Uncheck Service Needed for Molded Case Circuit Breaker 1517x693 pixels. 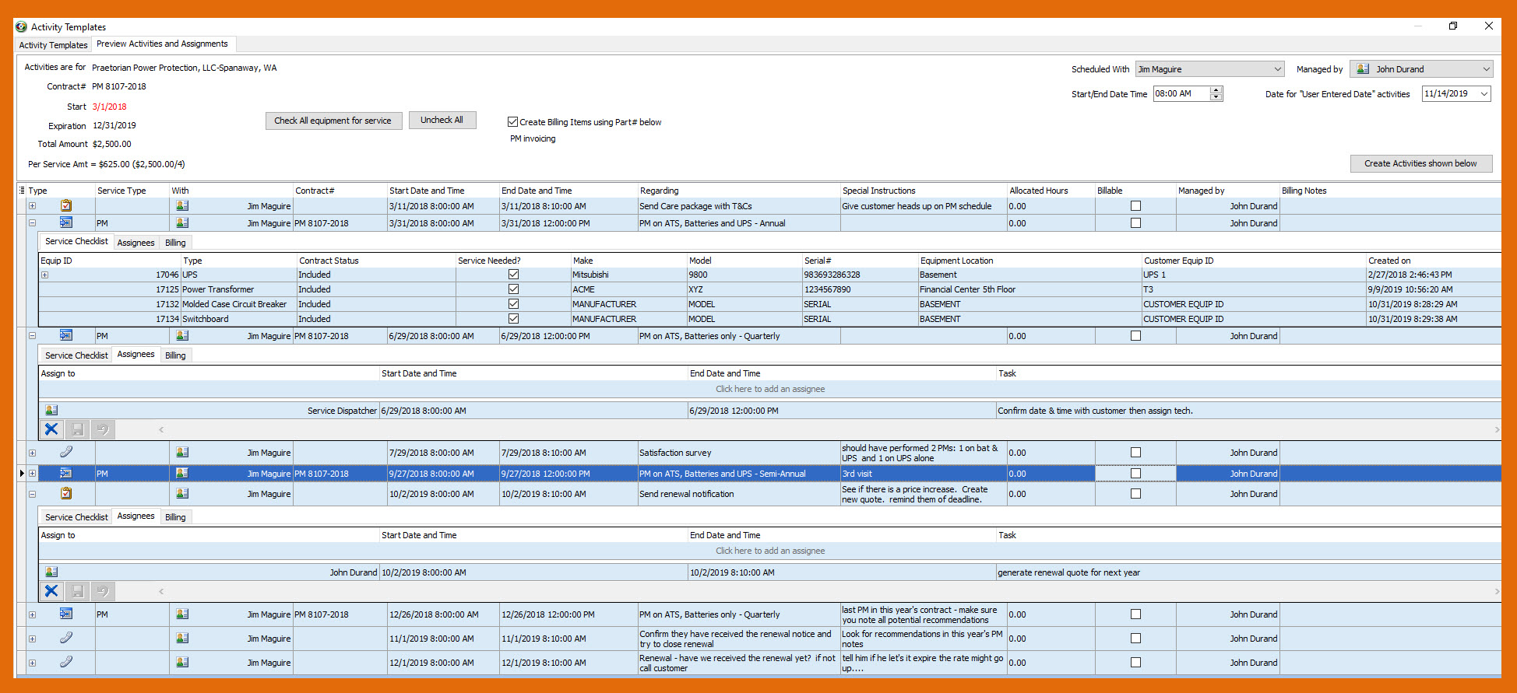point(513,304)
